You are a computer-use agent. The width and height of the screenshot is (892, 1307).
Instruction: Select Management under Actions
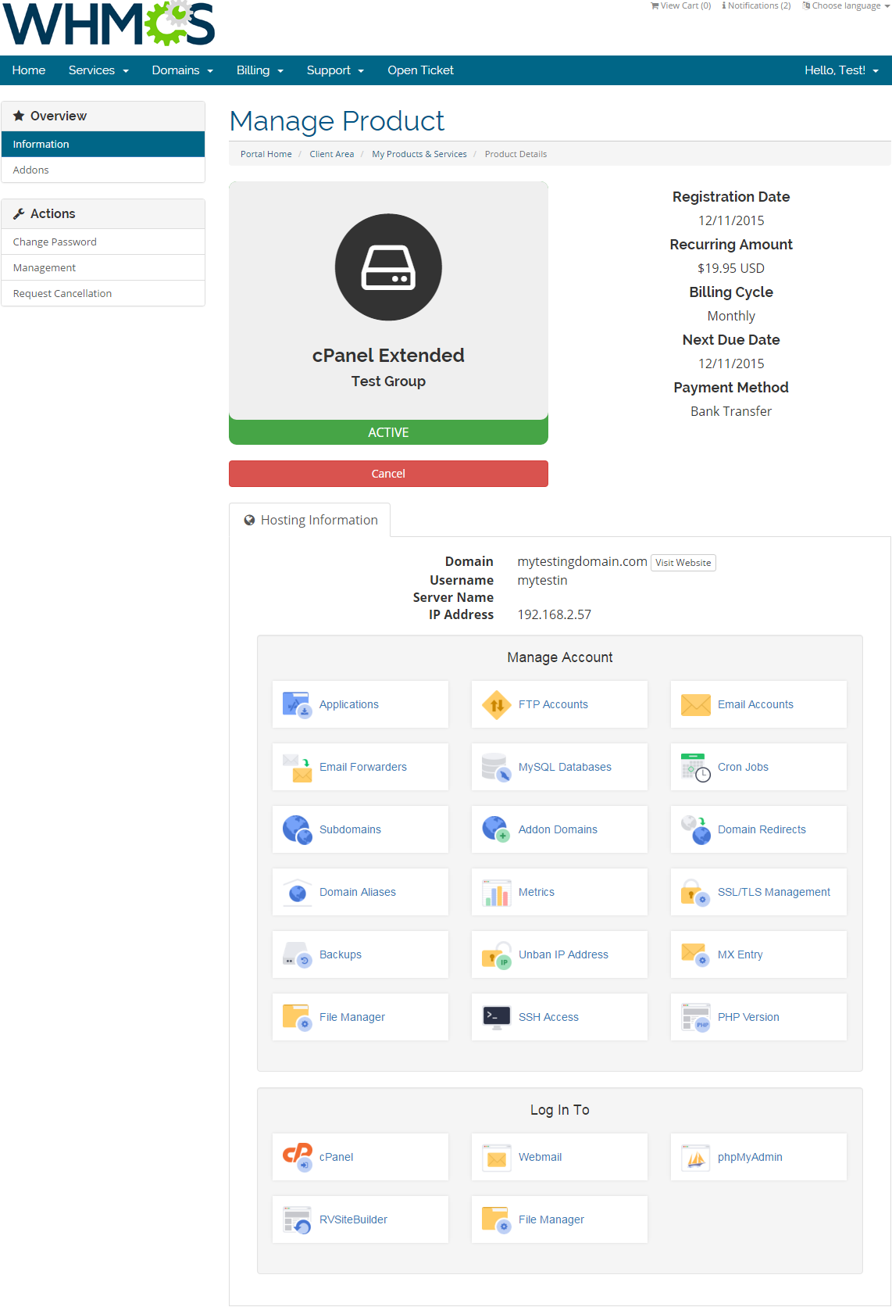[103, 267]
